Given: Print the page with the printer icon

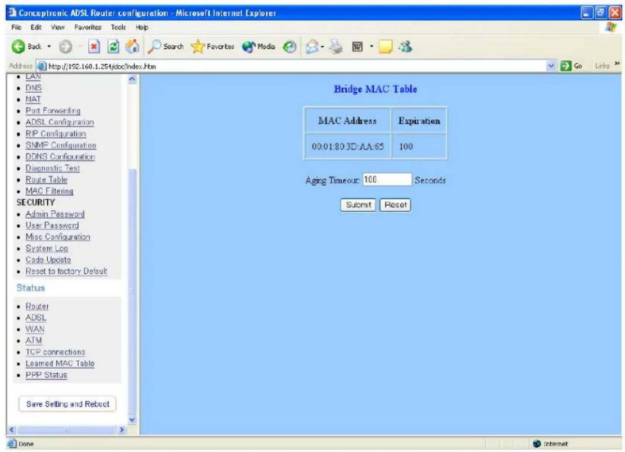Looking at the screenshot, I should pyautogui.click(x=336, y=47).
